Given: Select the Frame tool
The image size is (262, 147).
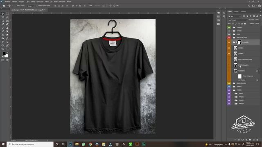Looking at the screenshot, I should click(7, 21).
